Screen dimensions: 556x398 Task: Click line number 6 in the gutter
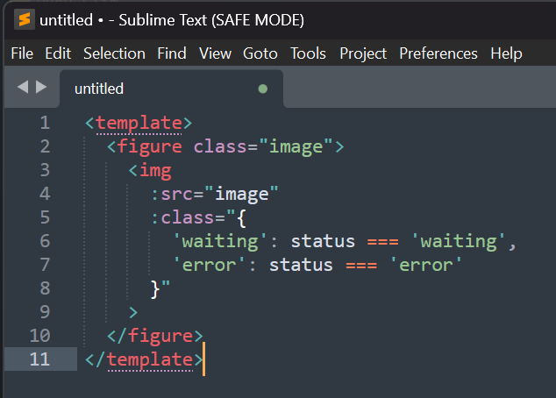tap(45, 241)
